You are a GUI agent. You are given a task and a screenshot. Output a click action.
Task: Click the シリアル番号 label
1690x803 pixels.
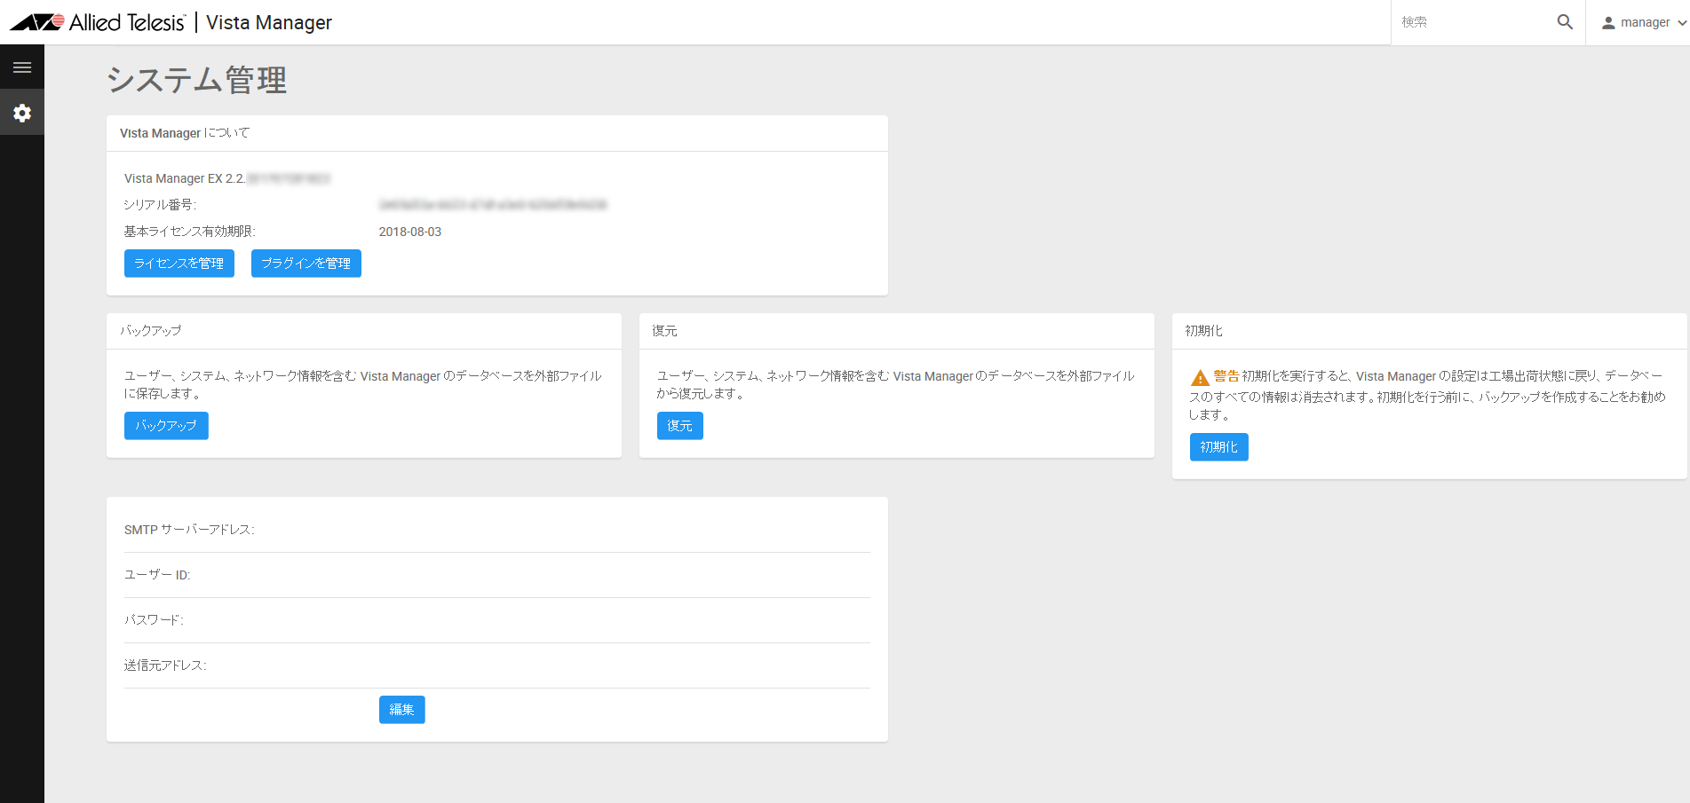(160, 205)
